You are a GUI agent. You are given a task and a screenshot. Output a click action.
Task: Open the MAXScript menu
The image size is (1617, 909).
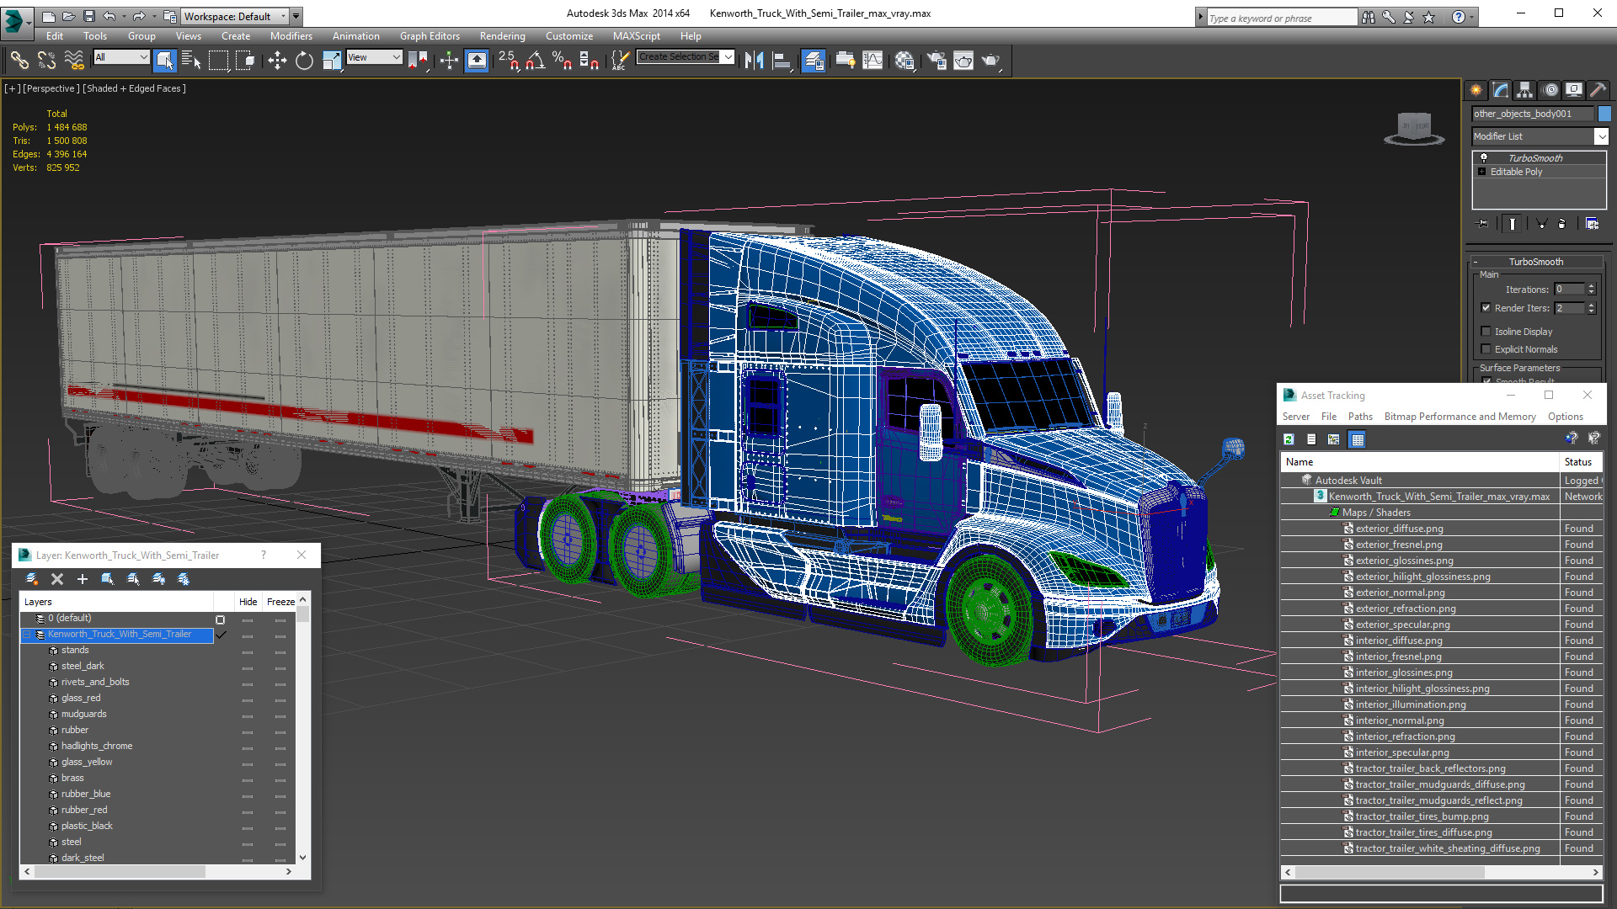(636, 36)
